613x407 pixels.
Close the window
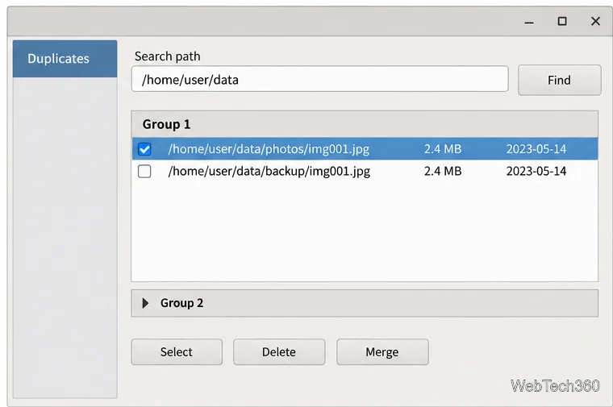coord(595,21)
